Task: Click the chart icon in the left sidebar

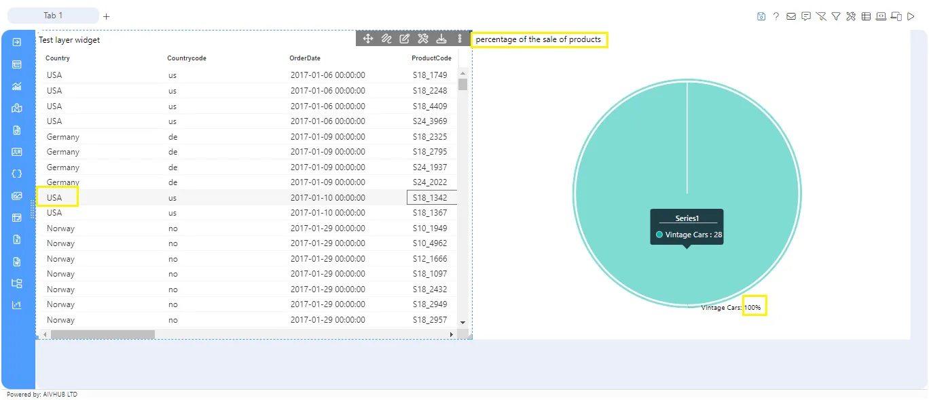Action: [x=16, y=86]
